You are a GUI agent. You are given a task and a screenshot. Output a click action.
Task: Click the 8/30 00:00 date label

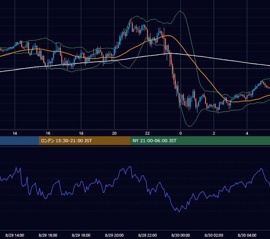pos(181,235)
